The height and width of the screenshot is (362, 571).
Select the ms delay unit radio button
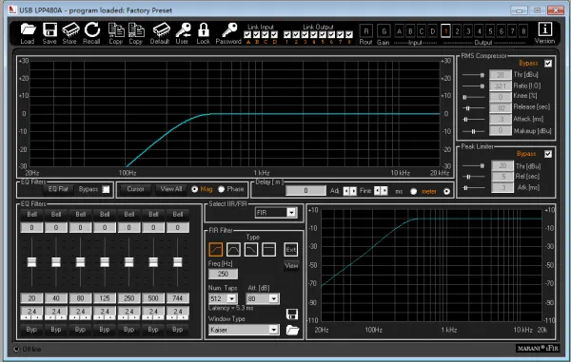(x=413, y=191)
